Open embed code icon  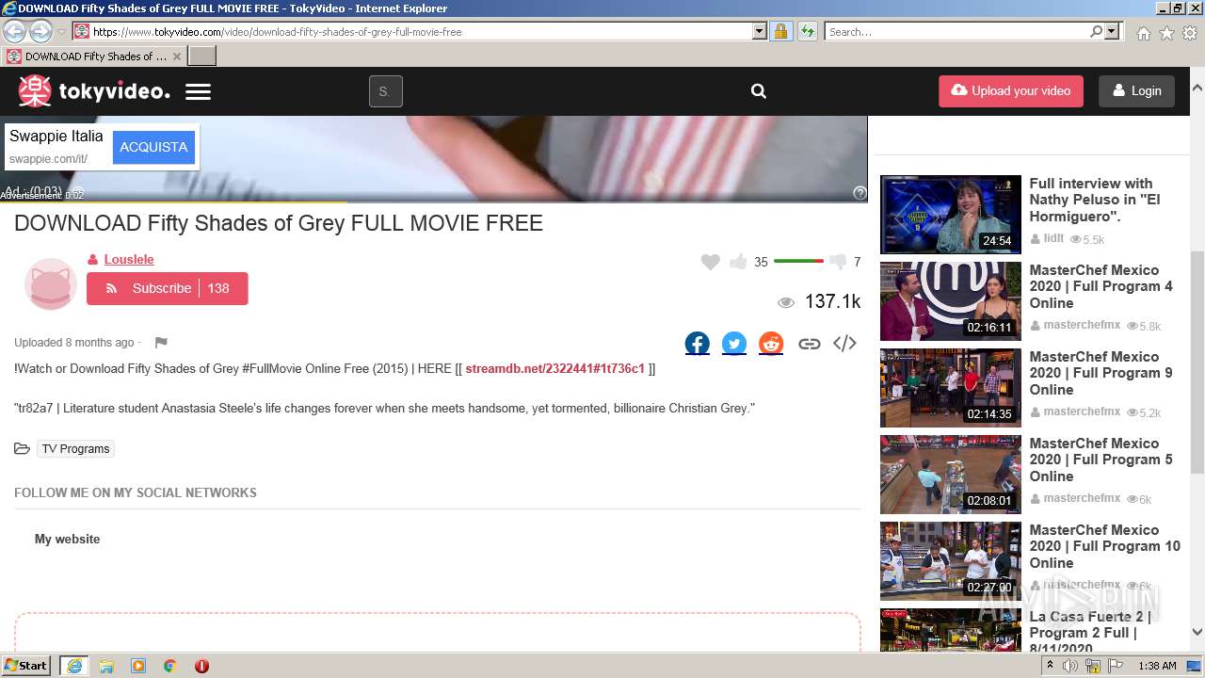coord(844,344)
